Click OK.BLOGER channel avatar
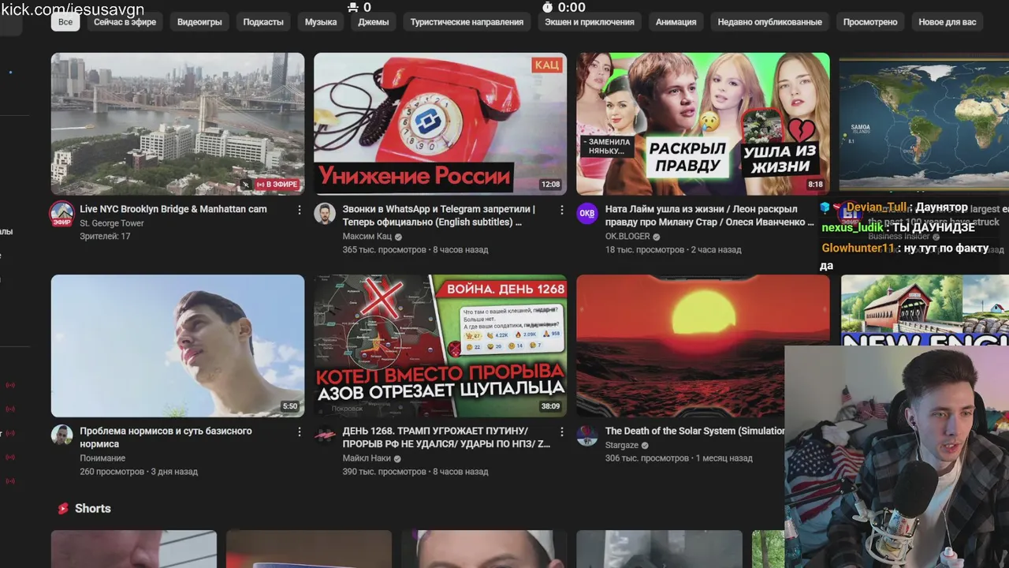1009x568 pixels. tap(587, 214)
